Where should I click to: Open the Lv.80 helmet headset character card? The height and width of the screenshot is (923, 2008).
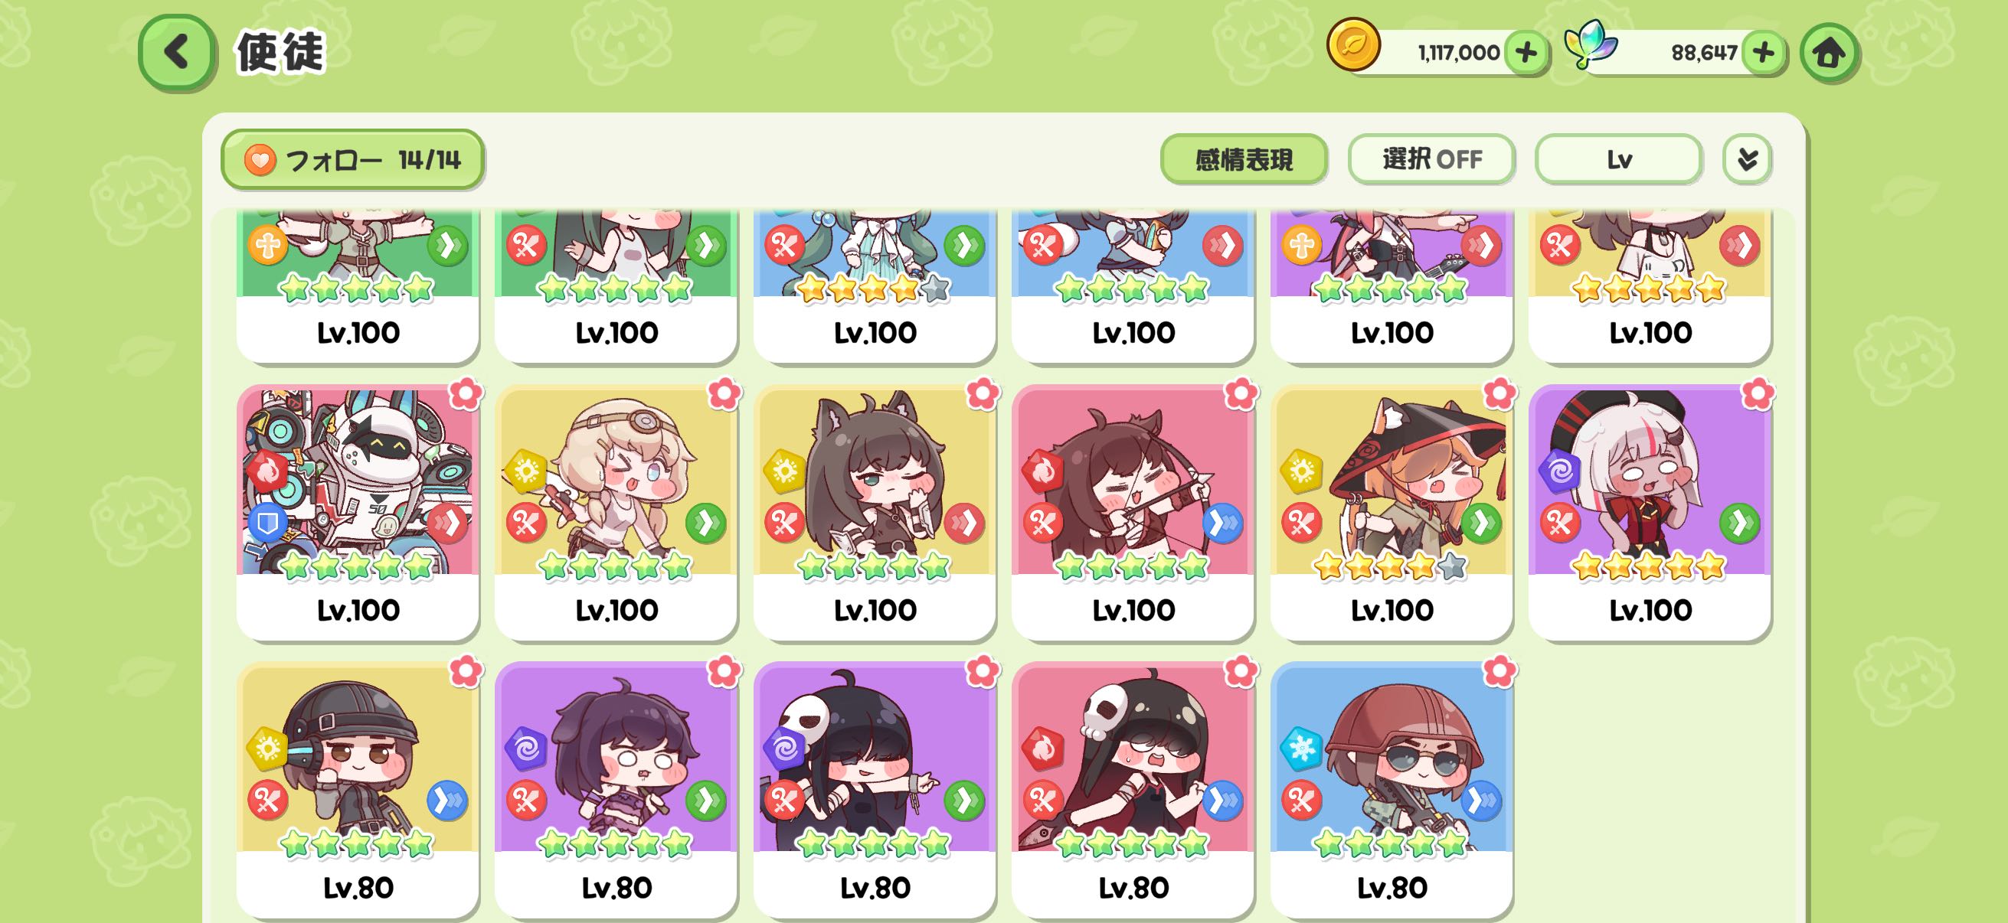click(x=358, y=790)
